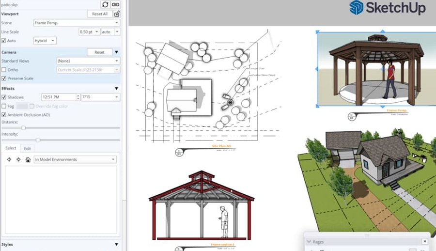Click the link icon beside patio.skp

coord(115,4)
